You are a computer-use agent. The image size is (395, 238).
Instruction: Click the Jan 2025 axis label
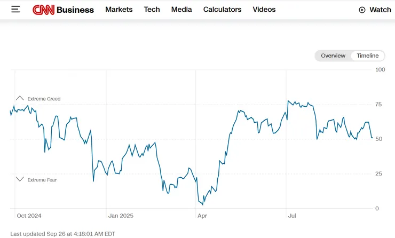tap(121, 216)
